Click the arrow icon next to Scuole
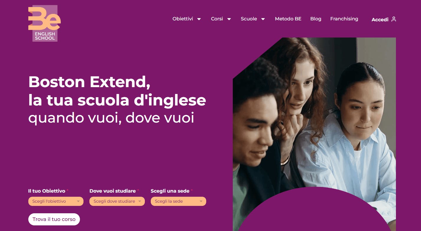The width and height of the screenshot is (421, 231). [x=263, y=19]
